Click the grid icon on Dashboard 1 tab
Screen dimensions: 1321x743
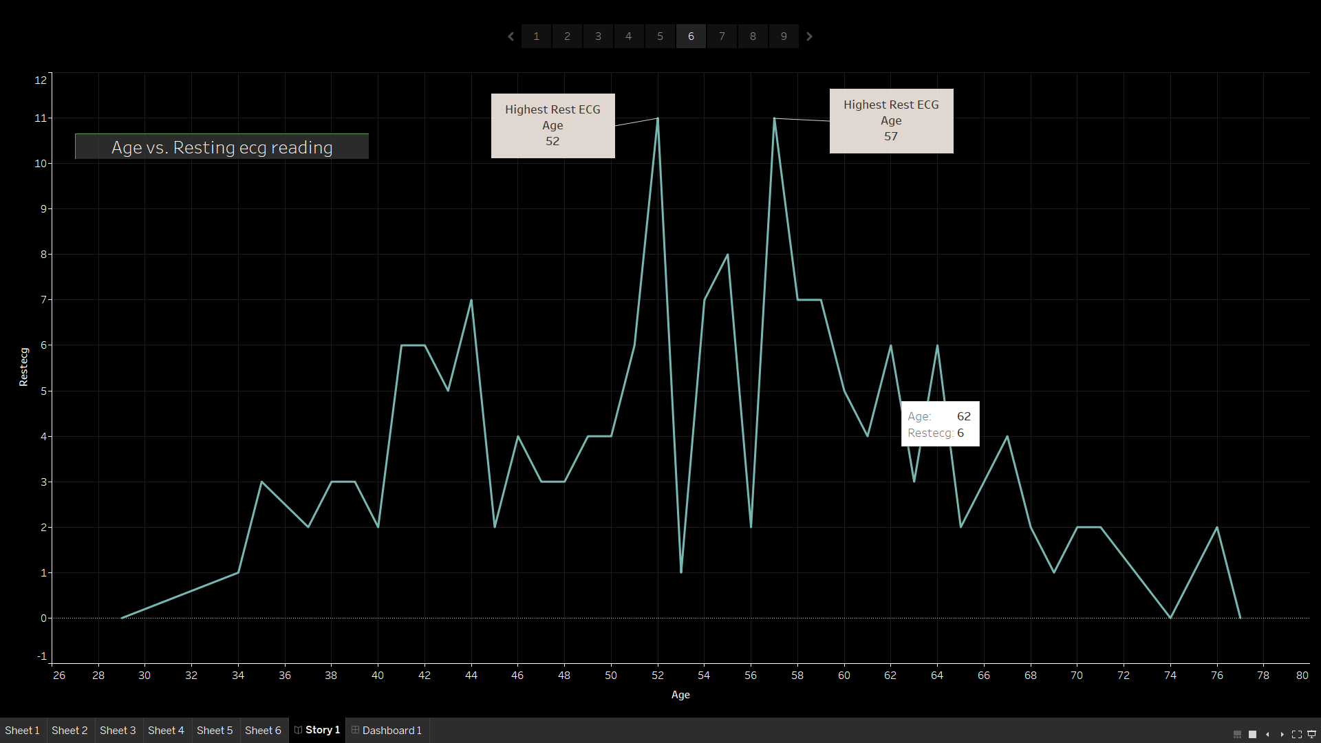coord(354,730)
